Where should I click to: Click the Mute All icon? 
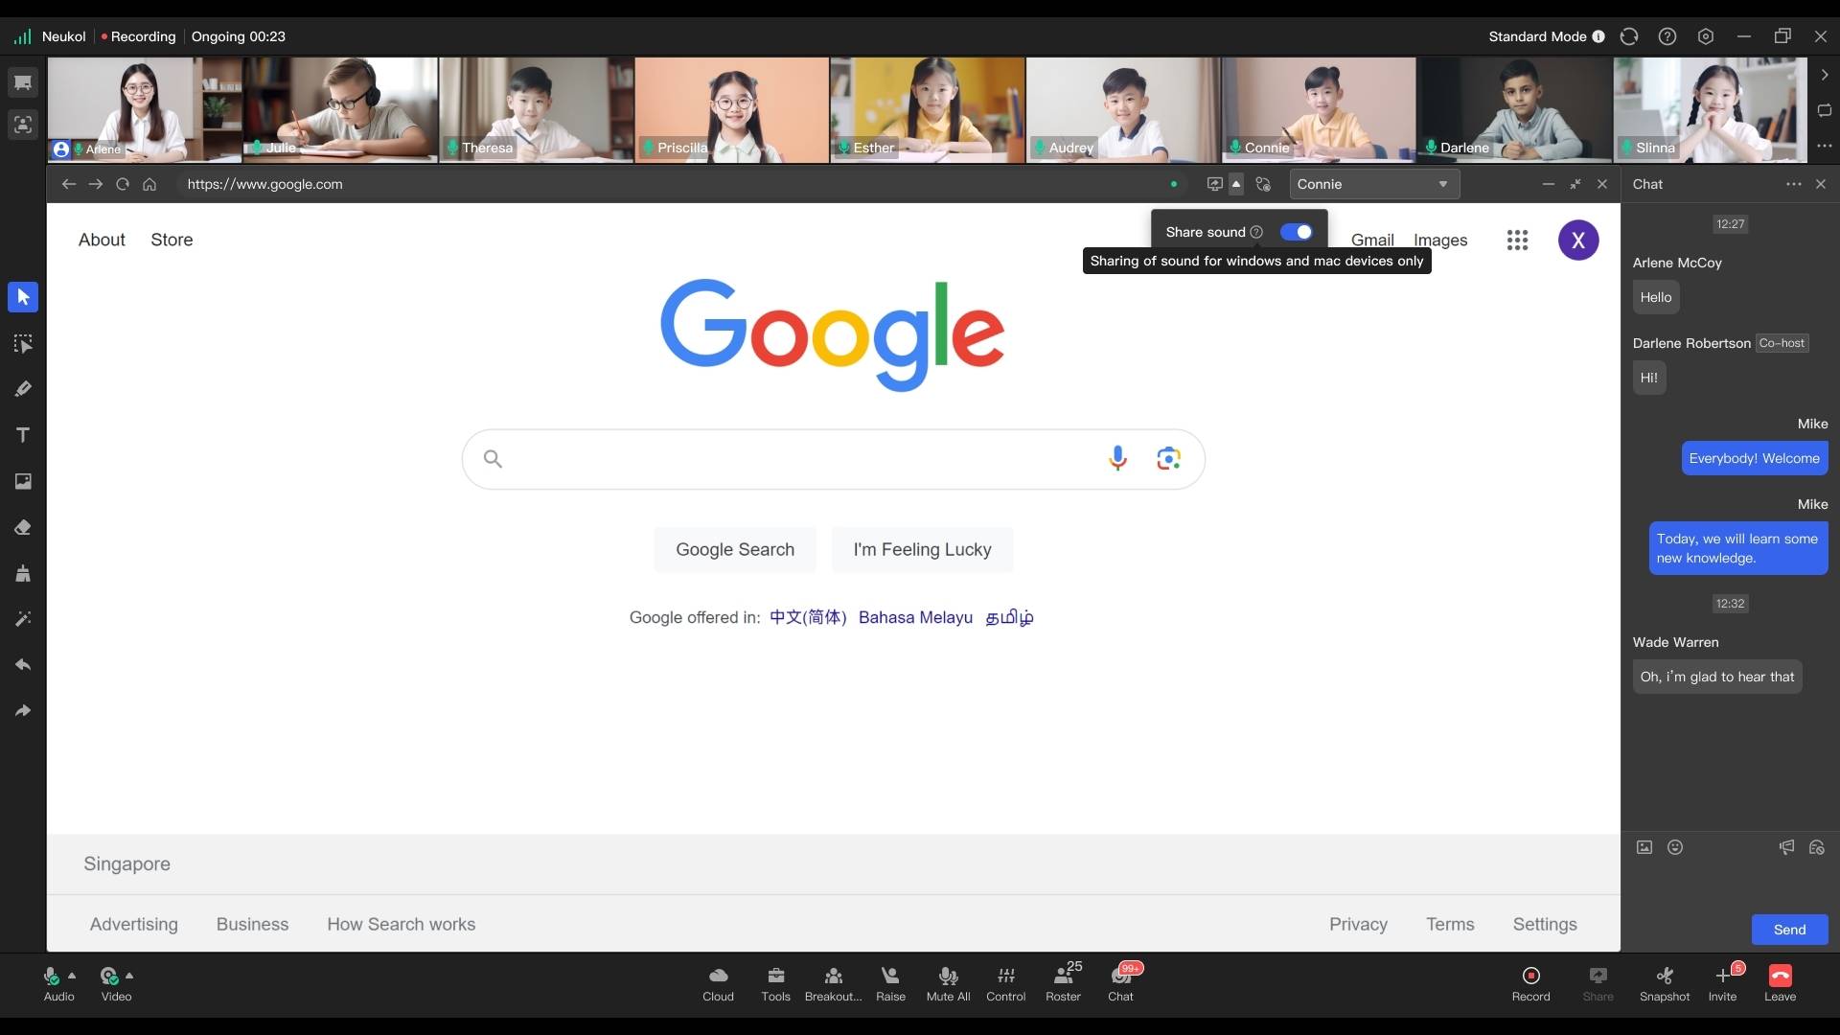click(x=948, y=977)
